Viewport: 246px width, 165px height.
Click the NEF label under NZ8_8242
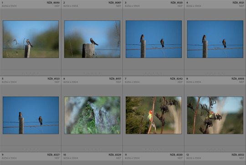[180, 82]
